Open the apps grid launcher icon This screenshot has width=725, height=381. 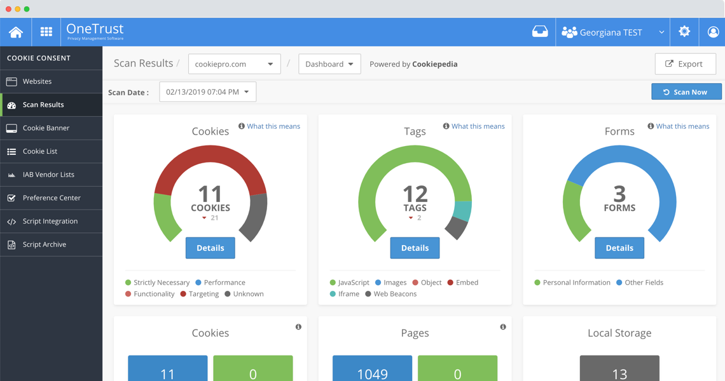[x=46, y=32]
